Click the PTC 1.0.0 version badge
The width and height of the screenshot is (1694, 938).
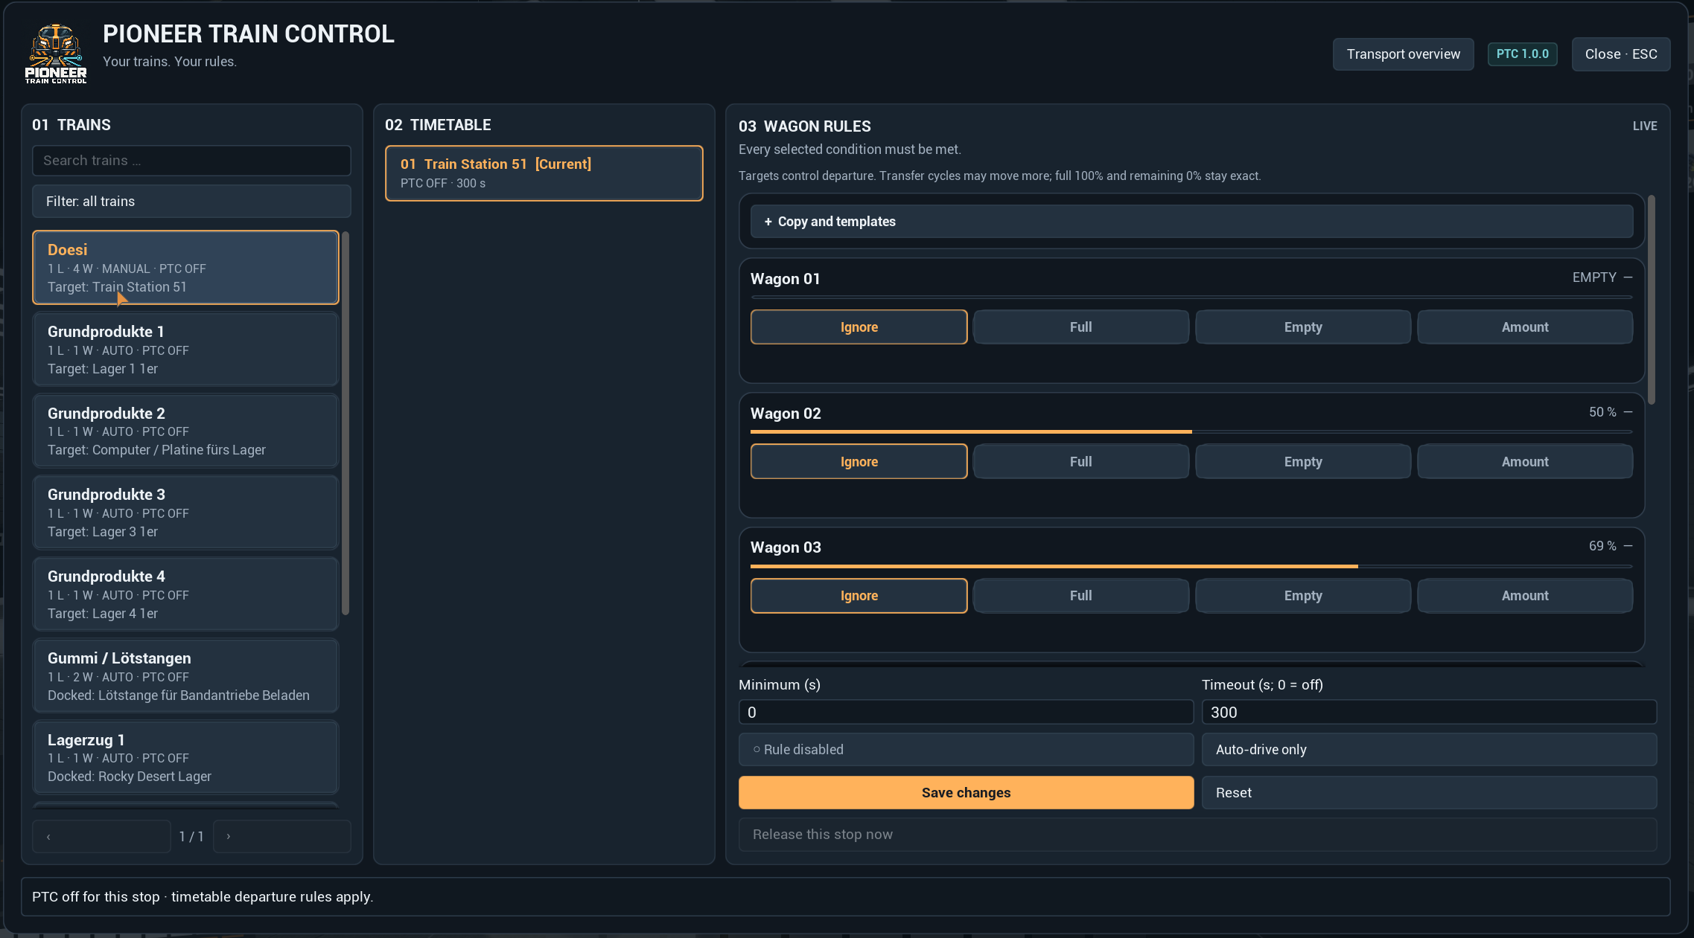click(1522, 54)
